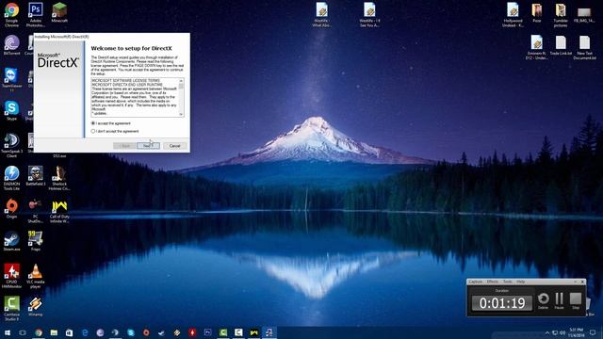
Task: Open Adobe Photoshop desktop shortcut
Action: (x=36, y=15)
